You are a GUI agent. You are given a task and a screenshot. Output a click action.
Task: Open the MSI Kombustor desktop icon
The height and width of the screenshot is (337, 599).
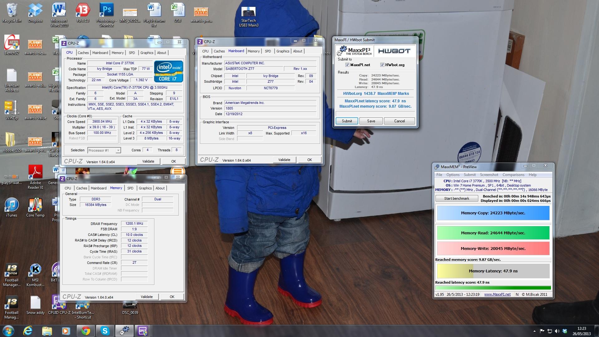(35, 275)
